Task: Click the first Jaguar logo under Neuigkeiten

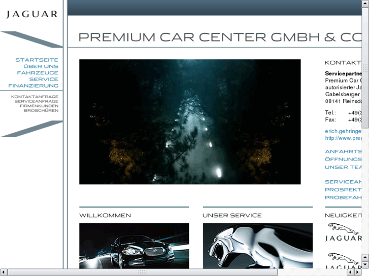Action: [x=344, y=232]
